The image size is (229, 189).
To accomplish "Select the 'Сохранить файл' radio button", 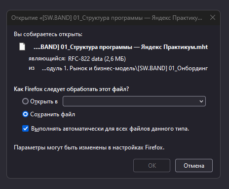I will pos(25,114).
